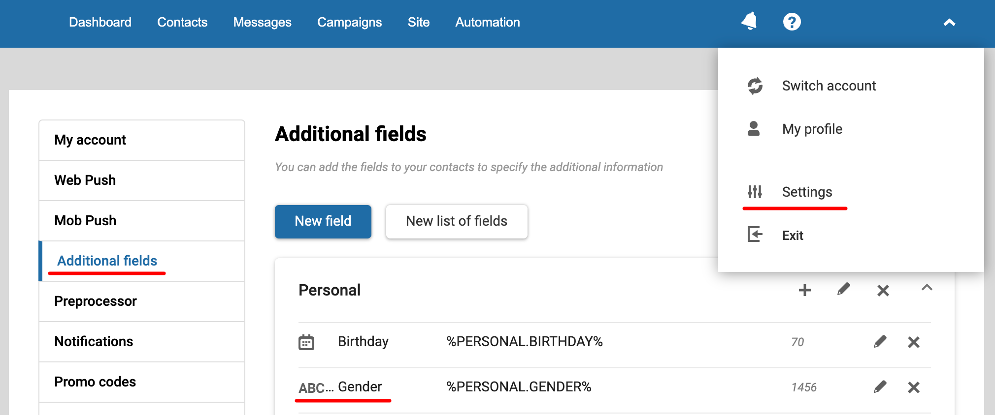Screen dimensions: 995x415
Task: Click Exit to log out
Action: 792,236
